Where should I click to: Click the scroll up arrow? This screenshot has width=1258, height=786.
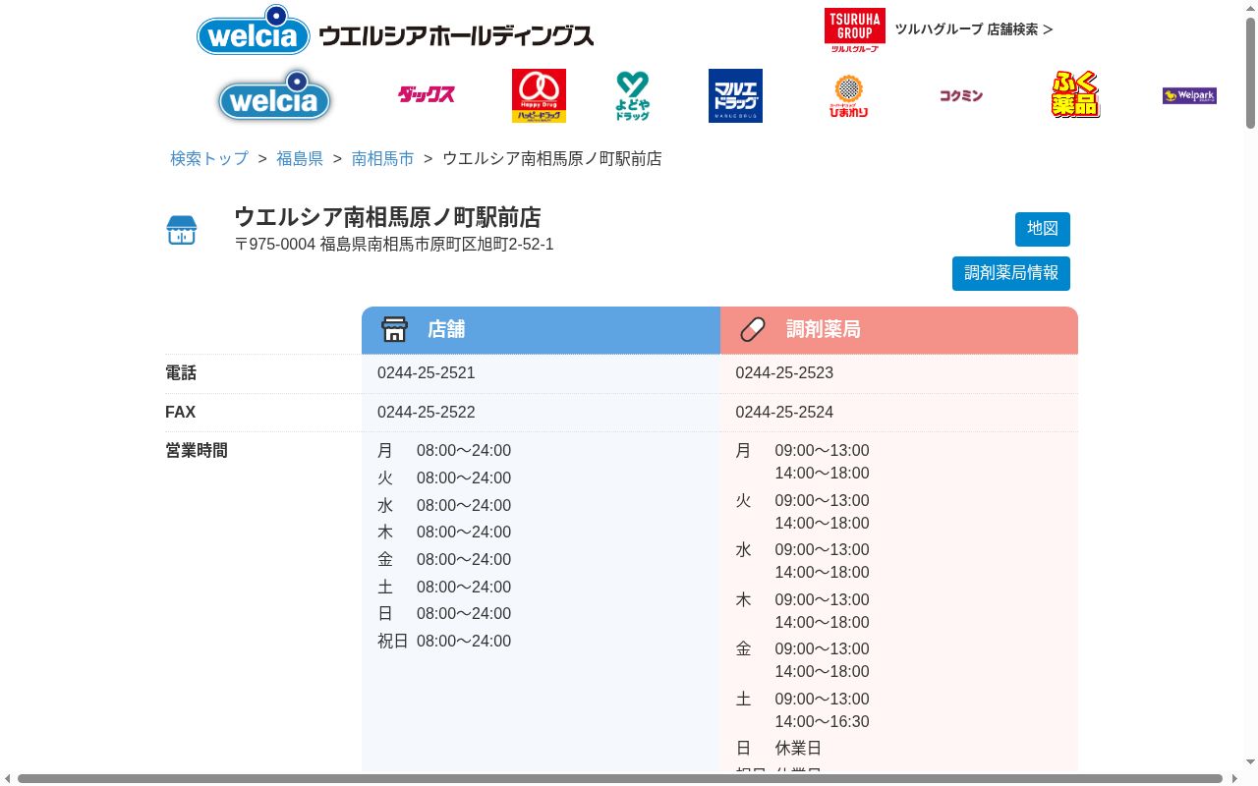(1250, 8)
